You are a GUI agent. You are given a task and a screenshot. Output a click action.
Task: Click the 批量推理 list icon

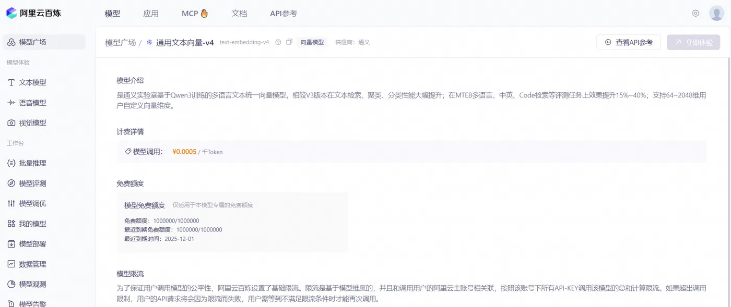11,163
